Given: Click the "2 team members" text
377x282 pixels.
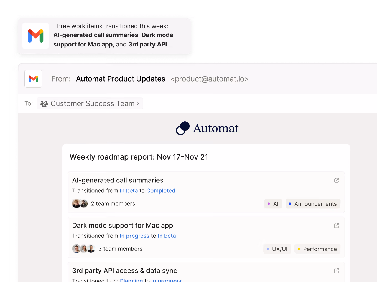Looking at the screenshot, I should tap(113, 204).
